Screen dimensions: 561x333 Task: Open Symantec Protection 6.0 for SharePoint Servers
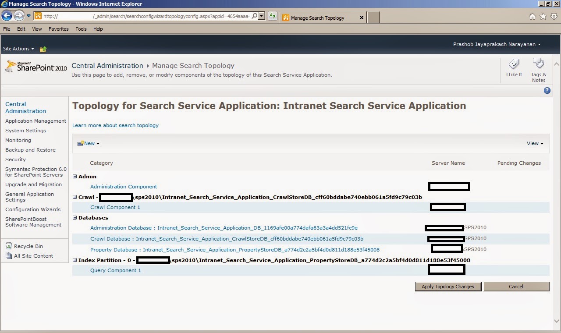click(36, 172)
